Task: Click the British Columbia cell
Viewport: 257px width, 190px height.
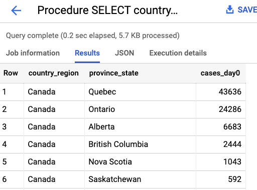Action: coord(140,144)
